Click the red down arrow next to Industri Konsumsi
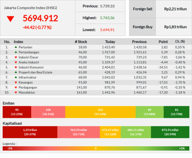Image resolution: width=192 pixels, height=158 pixels. [16, 67]
